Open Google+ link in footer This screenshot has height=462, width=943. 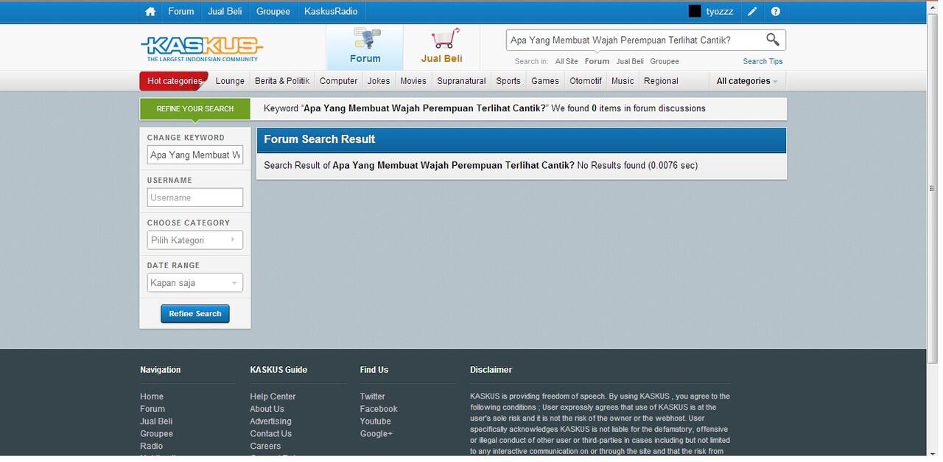click(376, 434)
